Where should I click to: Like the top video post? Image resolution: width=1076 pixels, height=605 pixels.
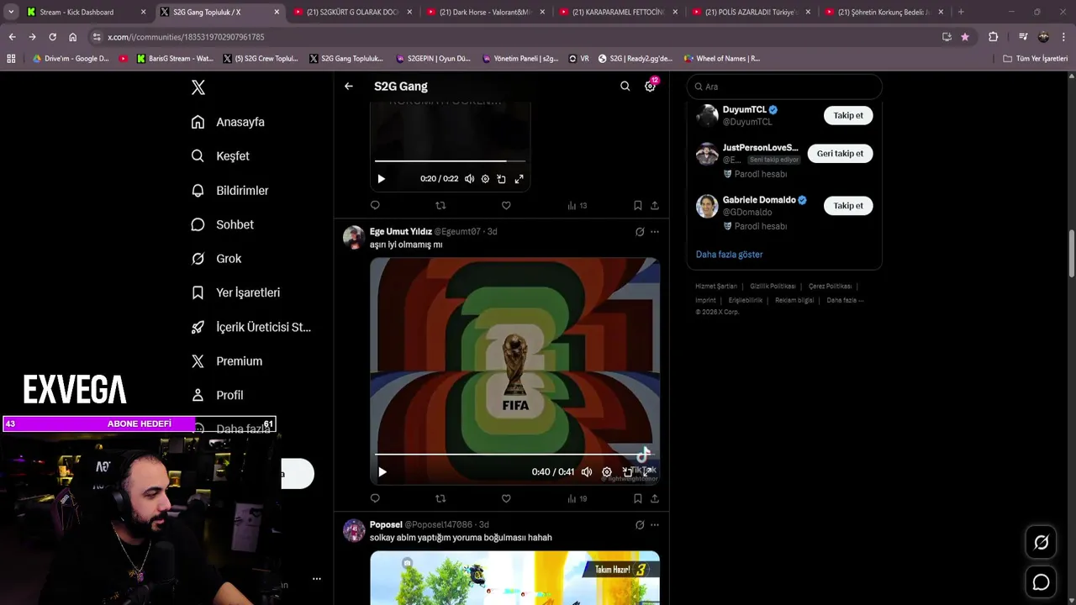click(x=506, y=205)
